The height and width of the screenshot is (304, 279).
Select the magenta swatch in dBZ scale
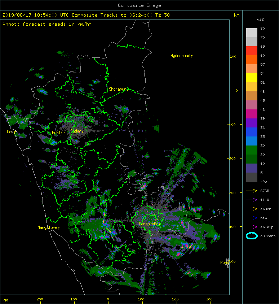pyautogui.click(x=252, y=114)
